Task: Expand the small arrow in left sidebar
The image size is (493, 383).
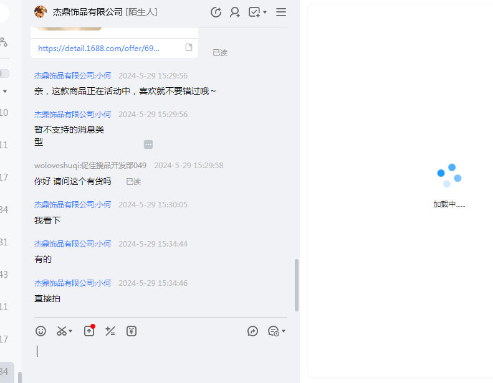Action: [5, 92]
